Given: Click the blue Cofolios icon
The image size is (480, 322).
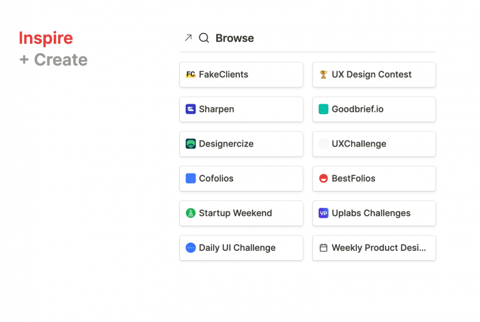Looking at the screenshot, I should point(191,178).
